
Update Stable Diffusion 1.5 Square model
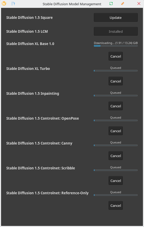point(116,18)
